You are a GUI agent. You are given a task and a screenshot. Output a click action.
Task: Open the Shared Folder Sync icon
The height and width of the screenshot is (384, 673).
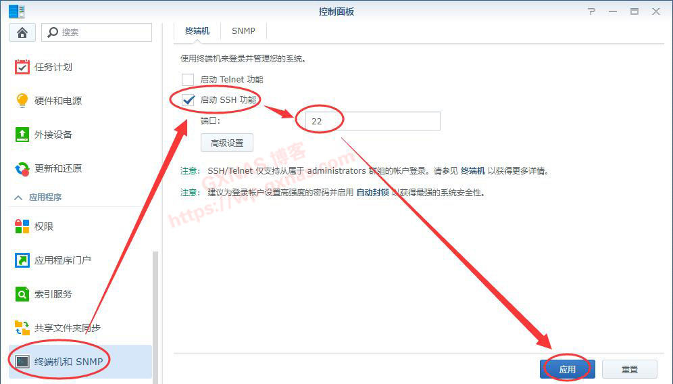coord(22,328)
